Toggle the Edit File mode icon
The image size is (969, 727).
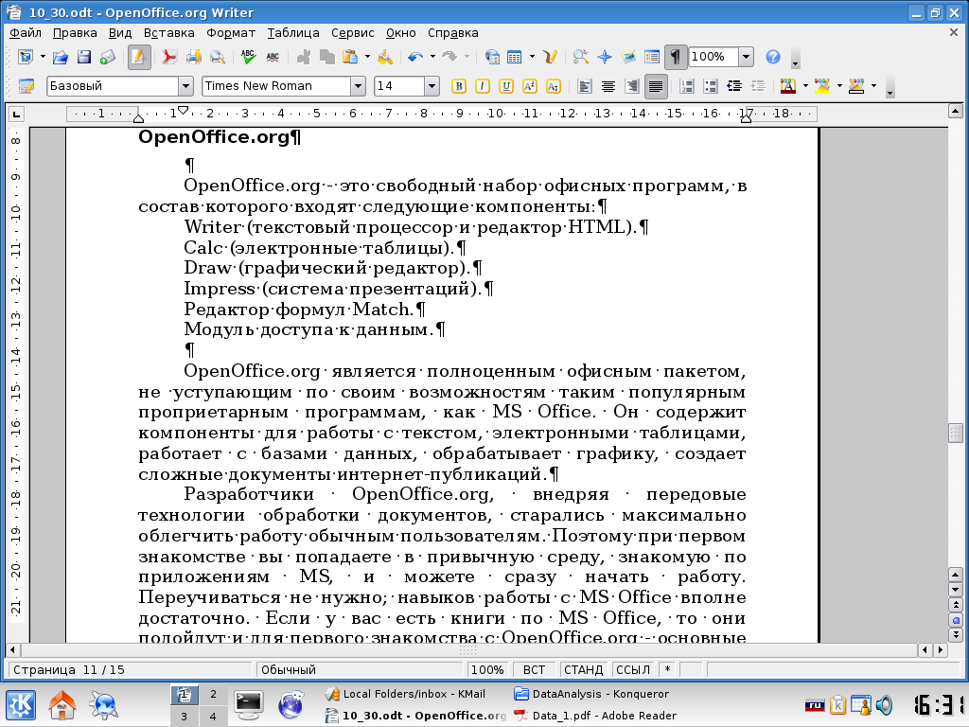click(x=139, y=58)
